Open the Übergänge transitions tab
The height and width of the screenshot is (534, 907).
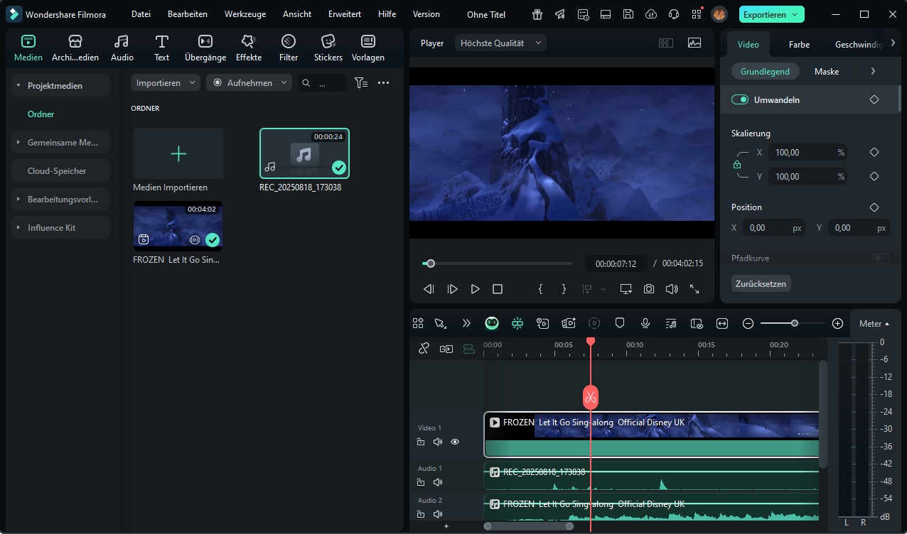point(205,48)
